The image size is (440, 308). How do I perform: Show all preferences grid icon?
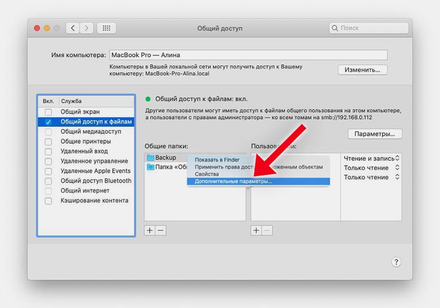tap(106, 28)
